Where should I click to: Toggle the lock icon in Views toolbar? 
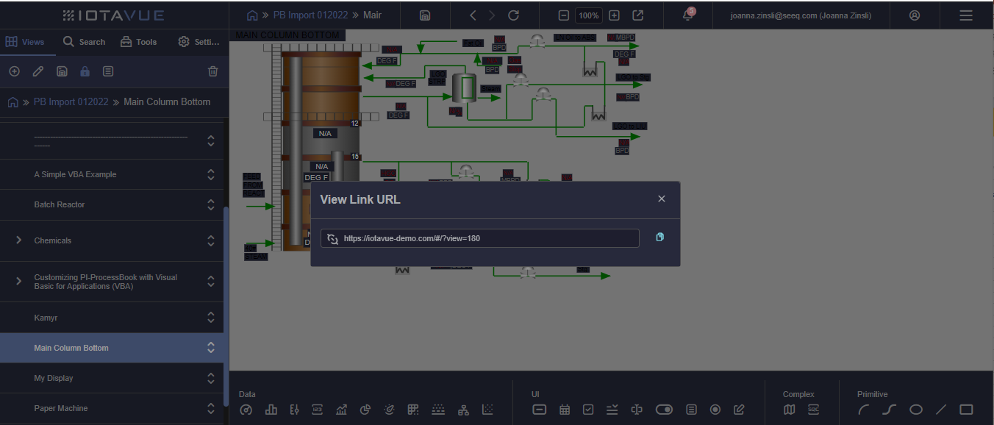coord(85,71)
